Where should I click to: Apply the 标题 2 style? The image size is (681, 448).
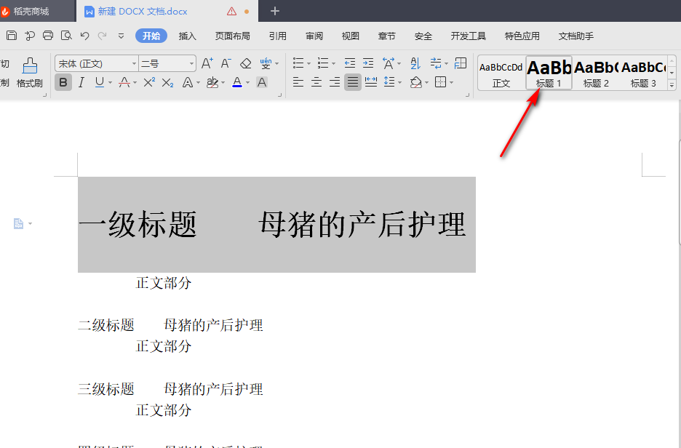596,73
